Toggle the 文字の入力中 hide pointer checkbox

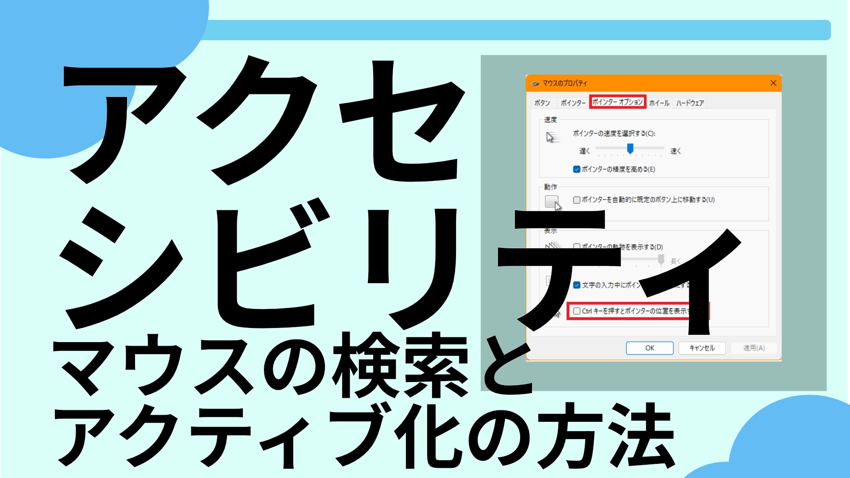(x=576, y=285)
